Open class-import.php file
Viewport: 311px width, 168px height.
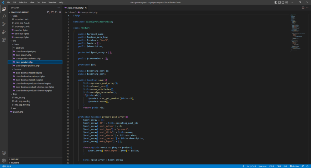pyautogui.click(x=23, y=55)
